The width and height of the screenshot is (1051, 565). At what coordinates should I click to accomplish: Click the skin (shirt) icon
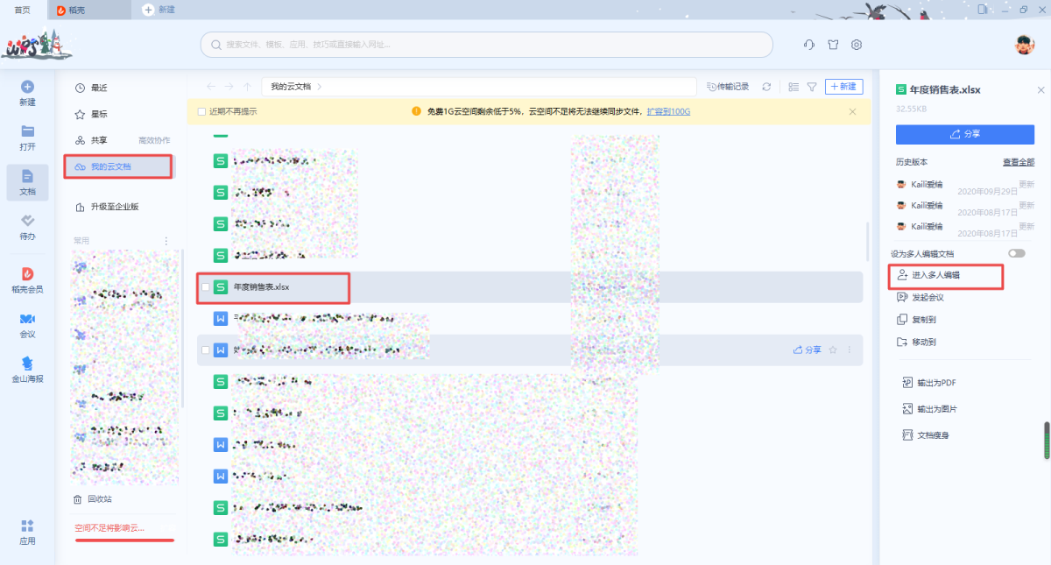coord(833,45)
